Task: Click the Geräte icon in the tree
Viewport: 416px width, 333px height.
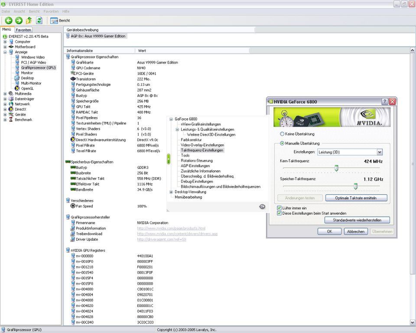Action: [x=11, y=114]
